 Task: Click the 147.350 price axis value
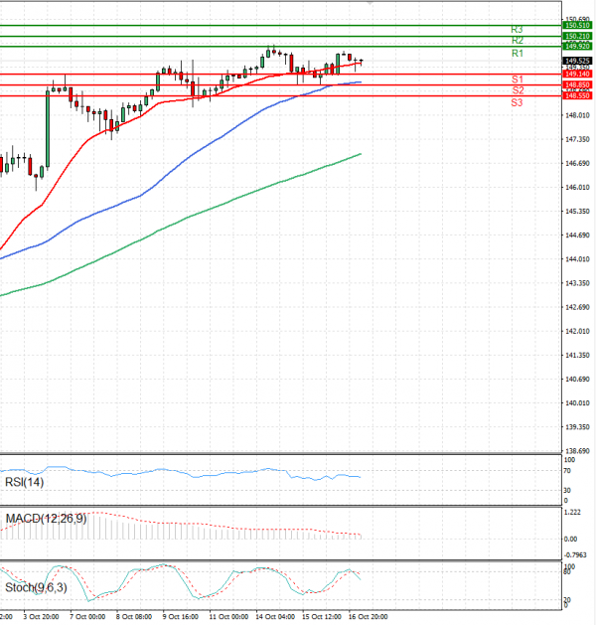click(x=577, y=139)
